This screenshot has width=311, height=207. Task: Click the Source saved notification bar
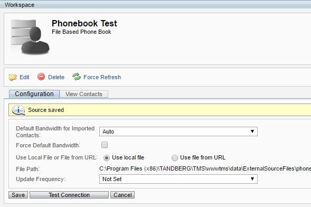click(x=159, y=110)
